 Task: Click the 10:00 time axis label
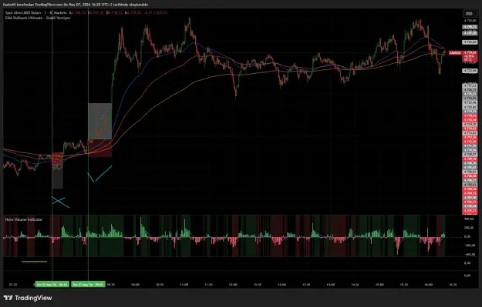tap(135, 285)
